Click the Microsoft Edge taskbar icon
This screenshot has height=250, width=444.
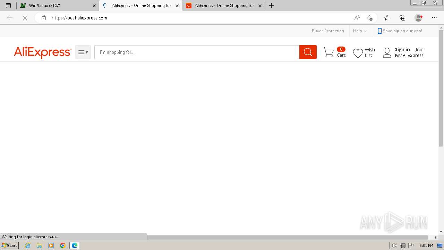[75, 245]
